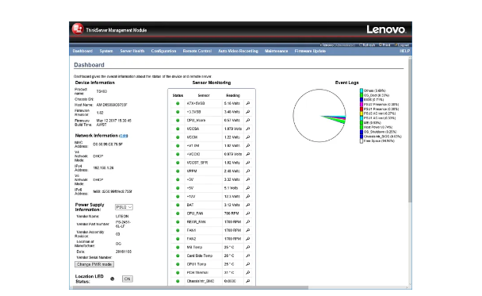The height and width of the screenshot is (296, 482).
Task: Click the horizontal scrollbar thumb at bottom
Action: coord(190,287)
